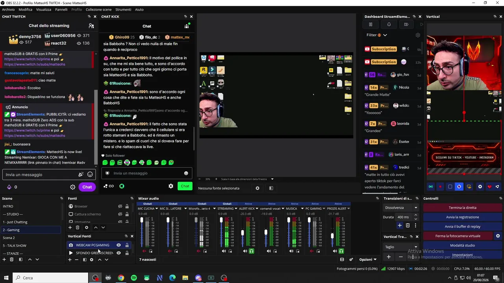This screenshot has height=283, width=504.
Task: Click the heart icon in Vertical toolbar
Action: pos(489,187)
